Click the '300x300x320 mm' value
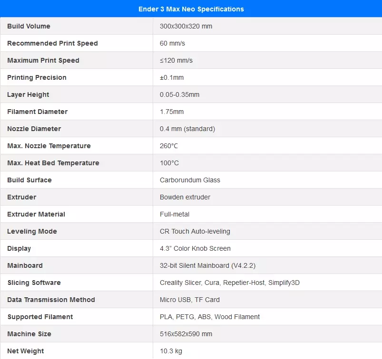This screenshot has width=382, height=359. point(186,26)
